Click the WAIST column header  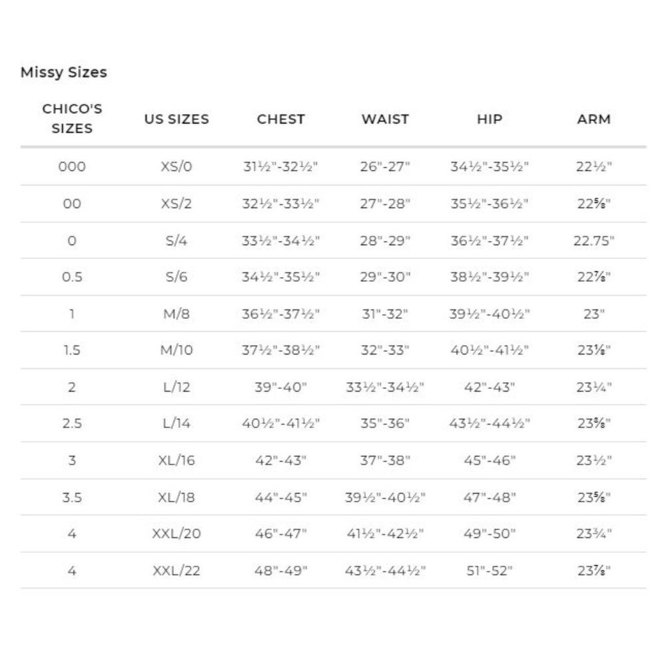coord(385,119)
